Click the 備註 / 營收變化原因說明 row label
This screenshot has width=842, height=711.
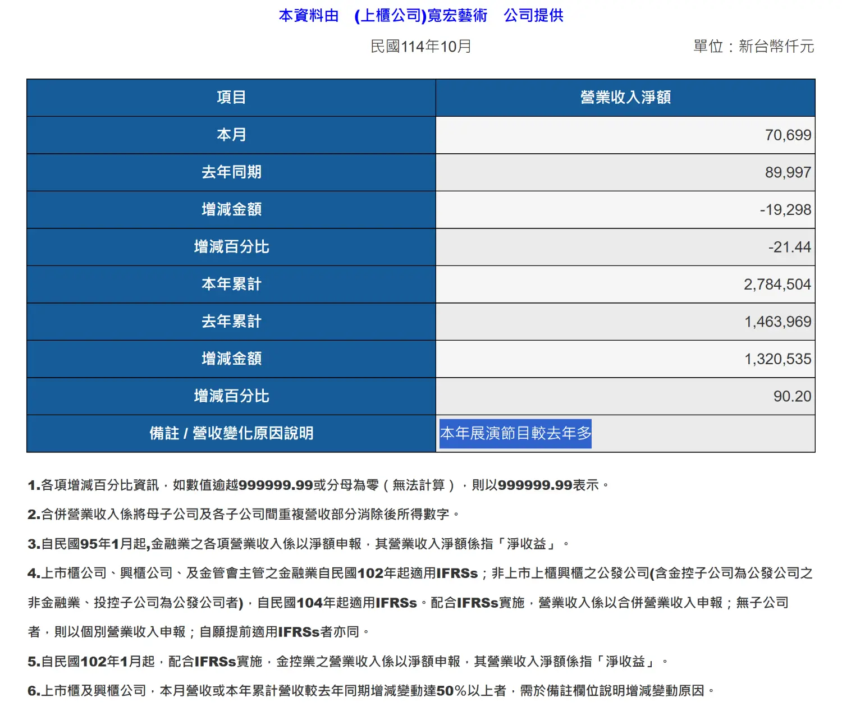231,433
